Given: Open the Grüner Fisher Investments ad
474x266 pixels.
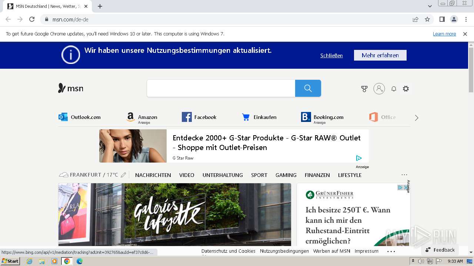Looking at the screenshot, I should [x=353, y=215].
